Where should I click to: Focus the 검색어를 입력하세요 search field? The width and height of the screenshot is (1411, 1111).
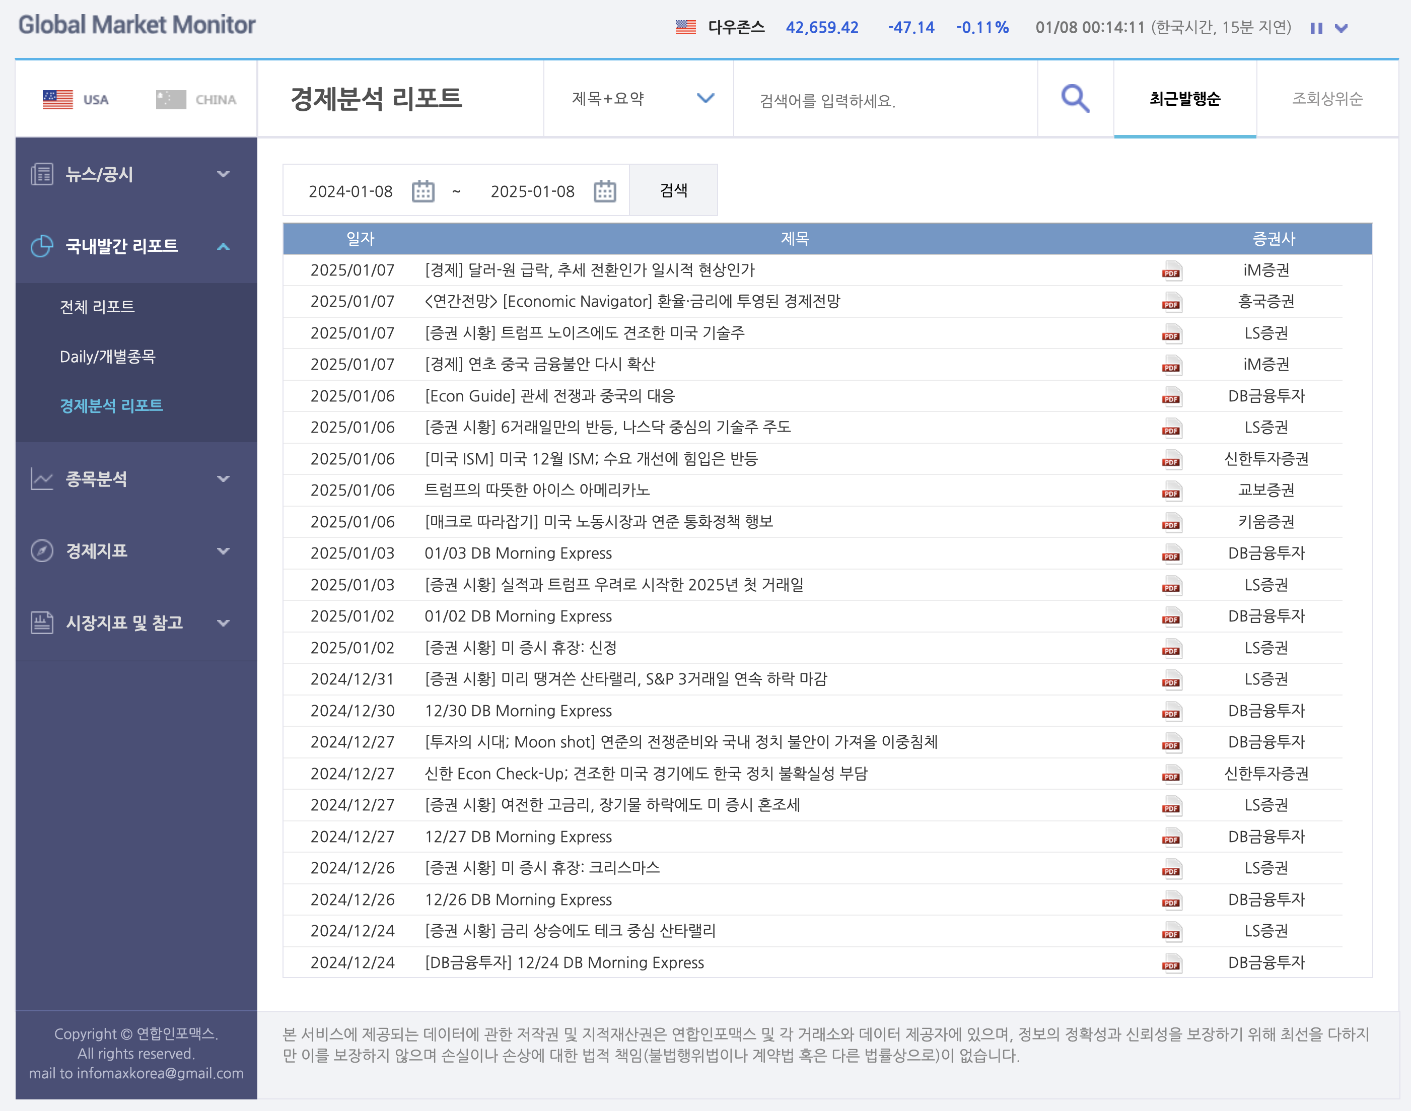coord(886,100)
